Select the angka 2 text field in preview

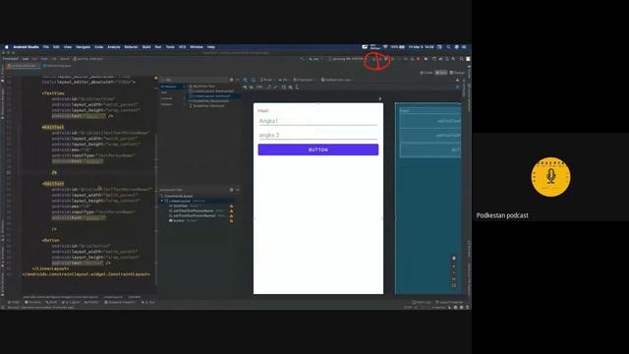click(318, 136)
